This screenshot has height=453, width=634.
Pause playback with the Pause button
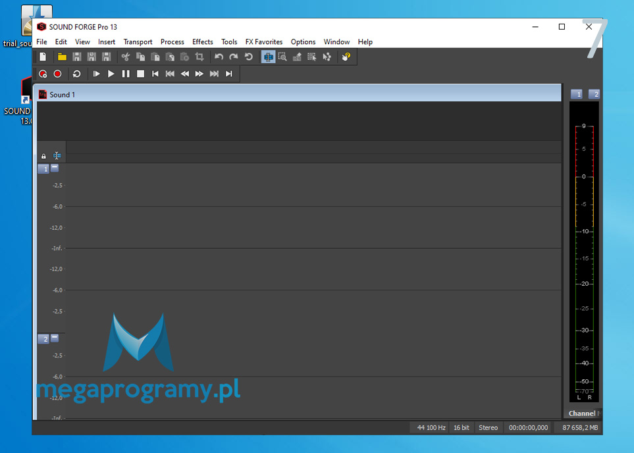[x=126, y=74]
